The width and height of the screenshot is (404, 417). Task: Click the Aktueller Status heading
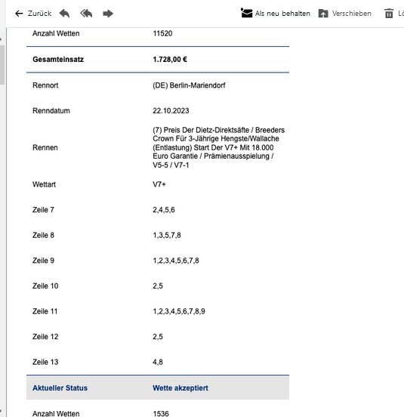pyautogui.click(x=60, y=388)
